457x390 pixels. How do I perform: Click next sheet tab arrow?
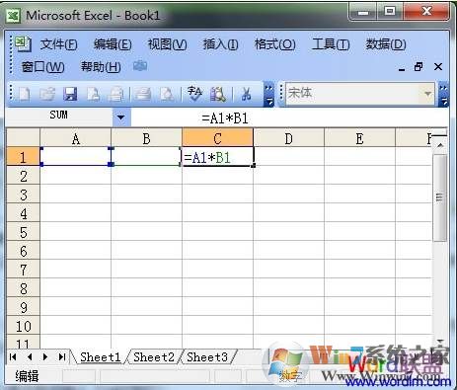45,356
